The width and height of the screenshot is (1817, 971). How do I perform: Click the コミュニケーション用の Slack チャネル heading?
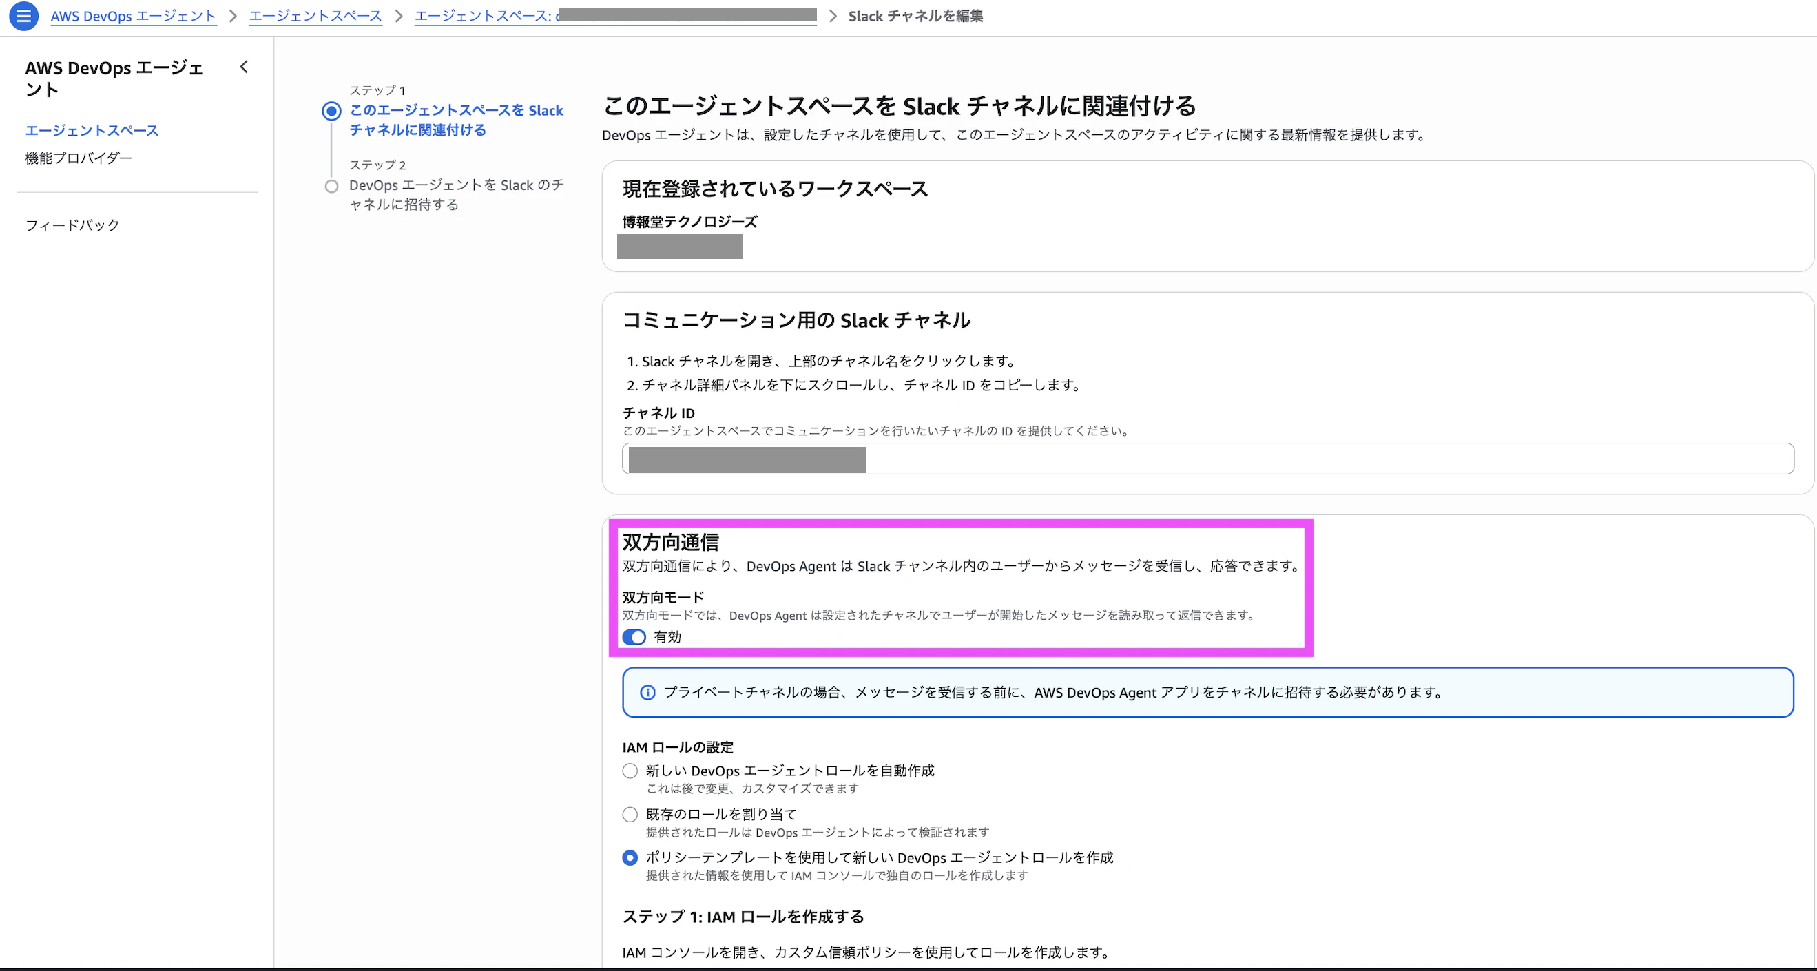[x=796, y=321]
